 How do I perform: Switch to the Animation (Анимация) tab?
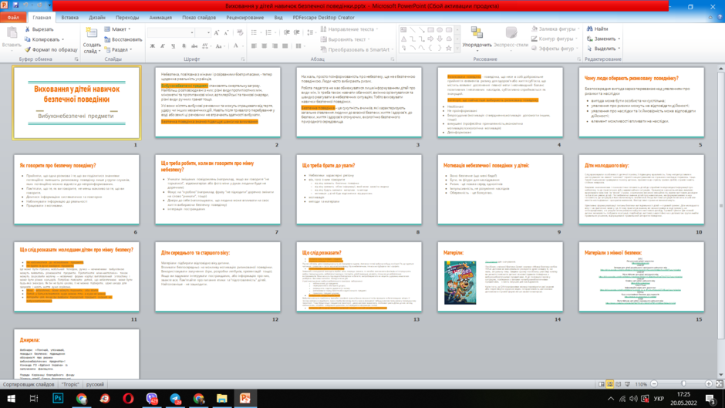[160, 18]
